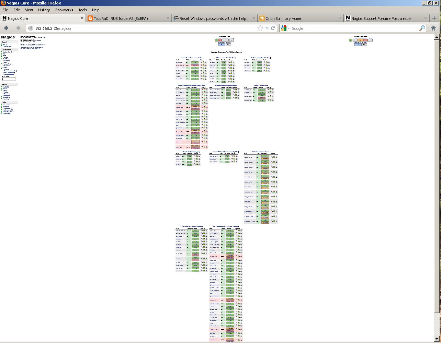Open the address bar history dropdown
The width and height of the screenshot is (441, 343).
coord(267,28)
